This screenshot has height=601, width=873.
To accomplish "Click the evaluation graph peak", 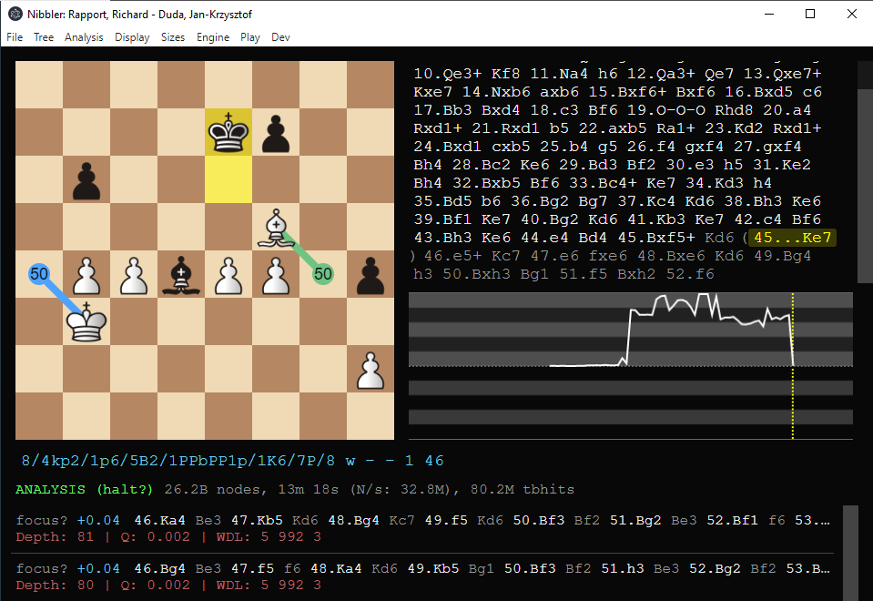I will 701,299.
